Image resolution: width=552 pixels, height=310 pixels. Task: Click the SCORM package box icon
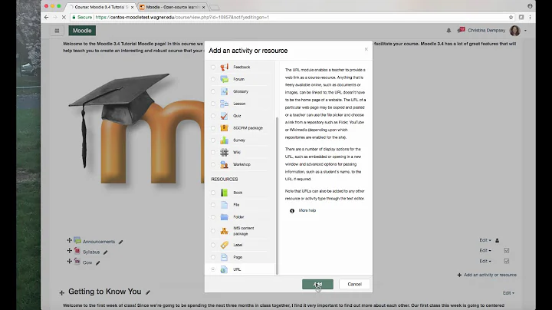click(224, 128)
